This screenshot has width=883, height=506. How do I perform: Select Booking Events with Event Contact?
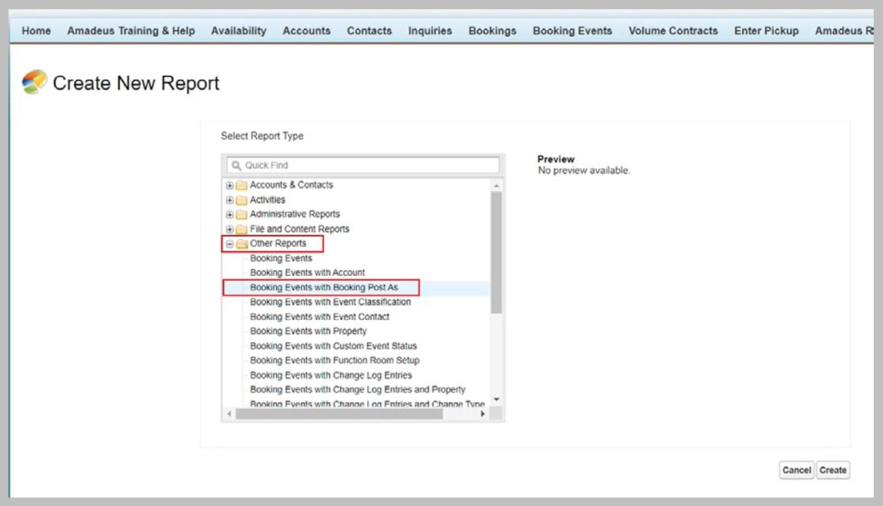320,316
